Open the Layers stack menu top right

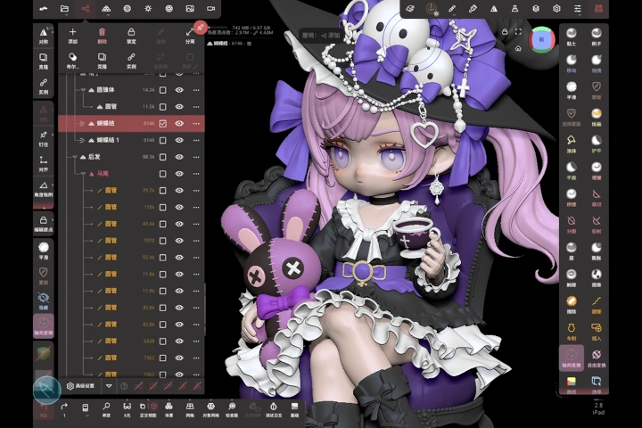click(x=536, y=9)
